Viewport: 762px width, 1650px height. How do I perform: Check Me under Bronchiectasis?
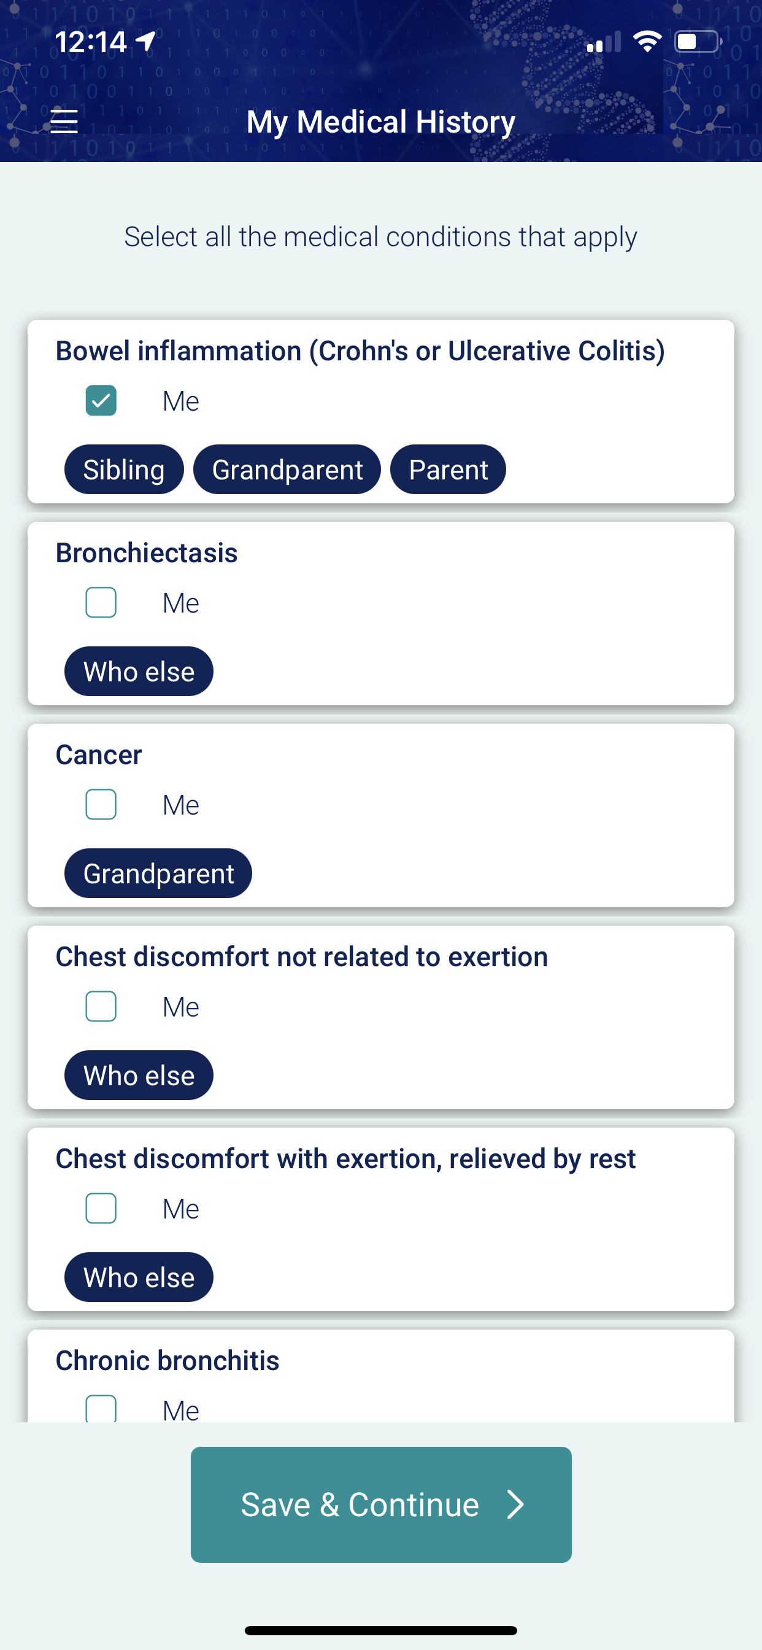[x=101, y=602]
